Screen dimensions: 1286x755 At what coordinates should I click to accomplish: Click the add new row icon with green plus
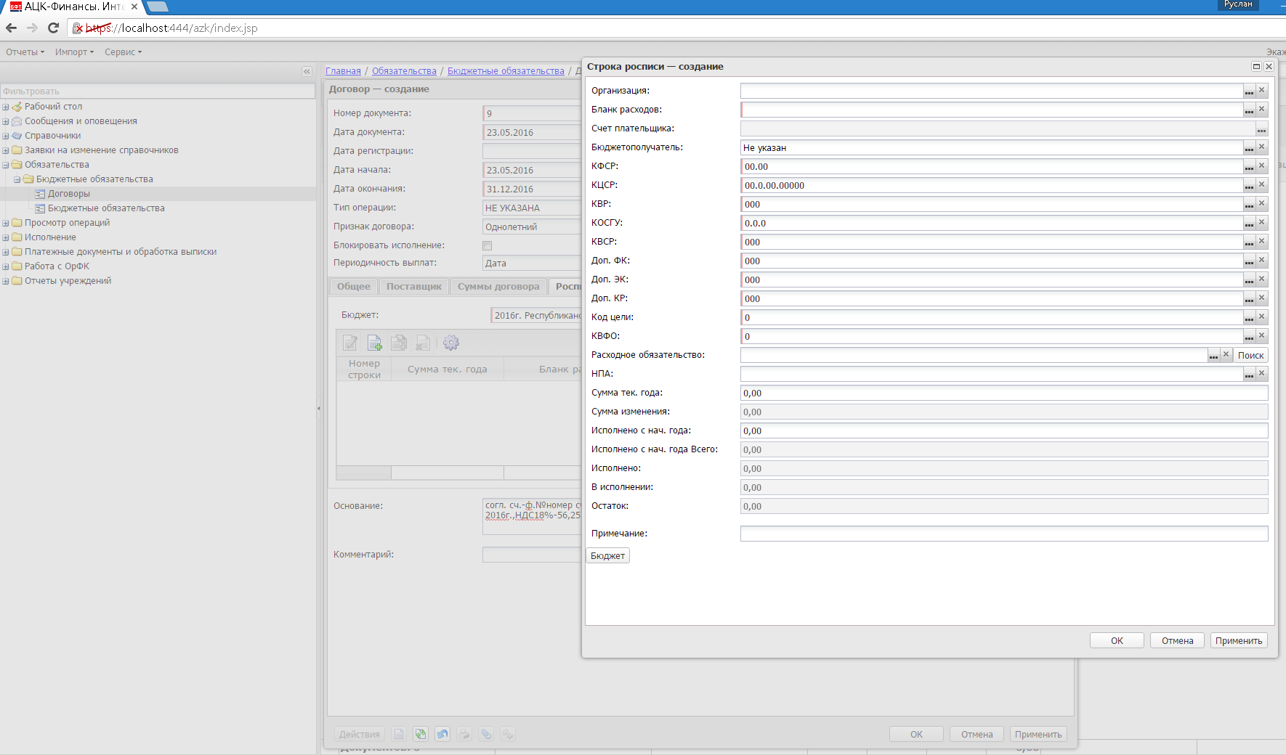point(374,343)
